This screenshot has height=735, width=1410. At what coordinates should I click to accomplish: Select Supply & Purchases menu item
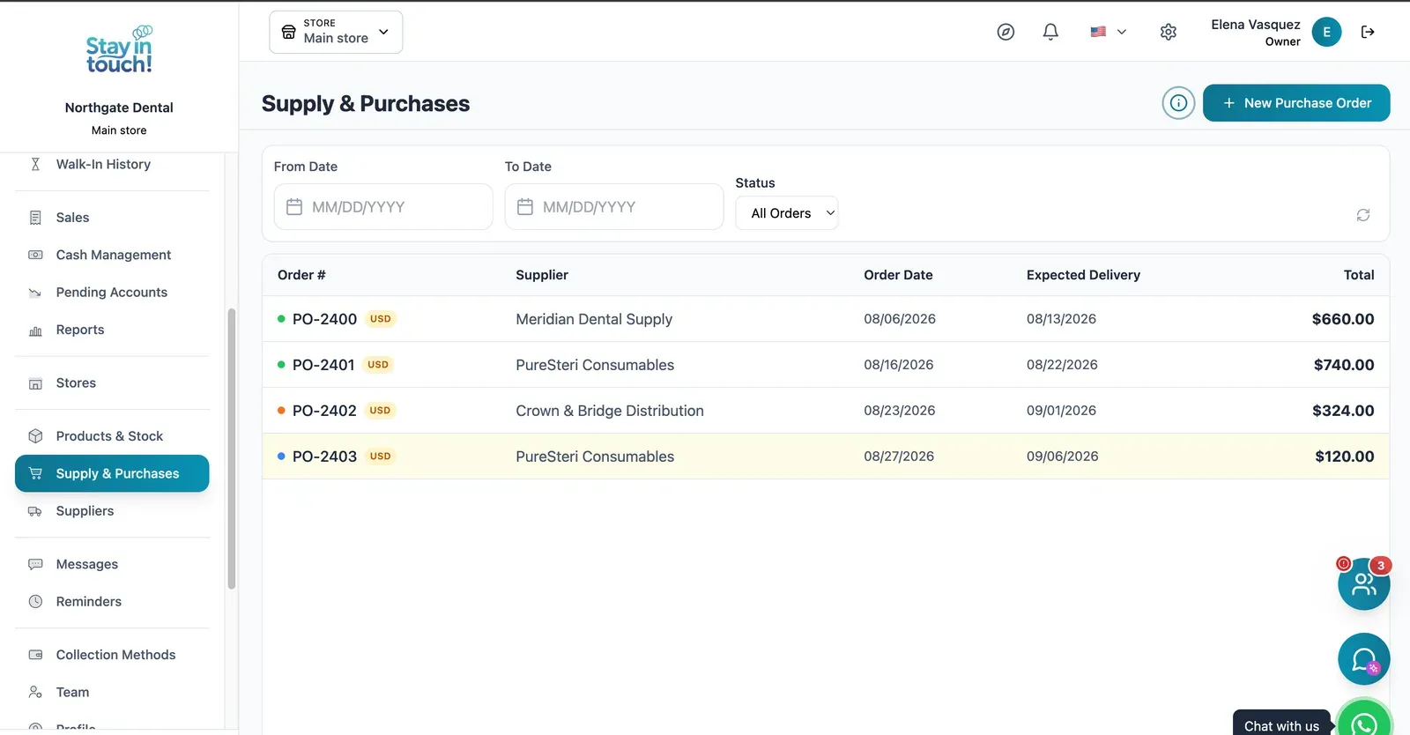(113, 473)
